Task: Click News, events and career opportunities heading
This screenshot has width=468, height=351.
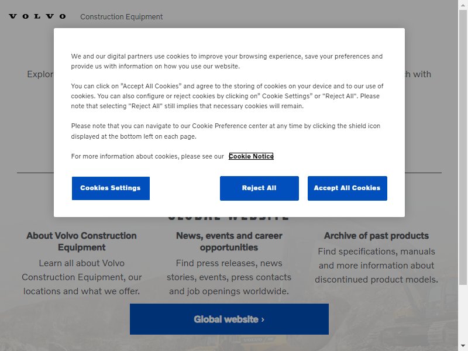Action: (x=229, y=242)
